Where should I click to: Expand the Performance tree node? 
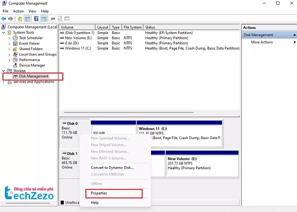pos(9,60)
